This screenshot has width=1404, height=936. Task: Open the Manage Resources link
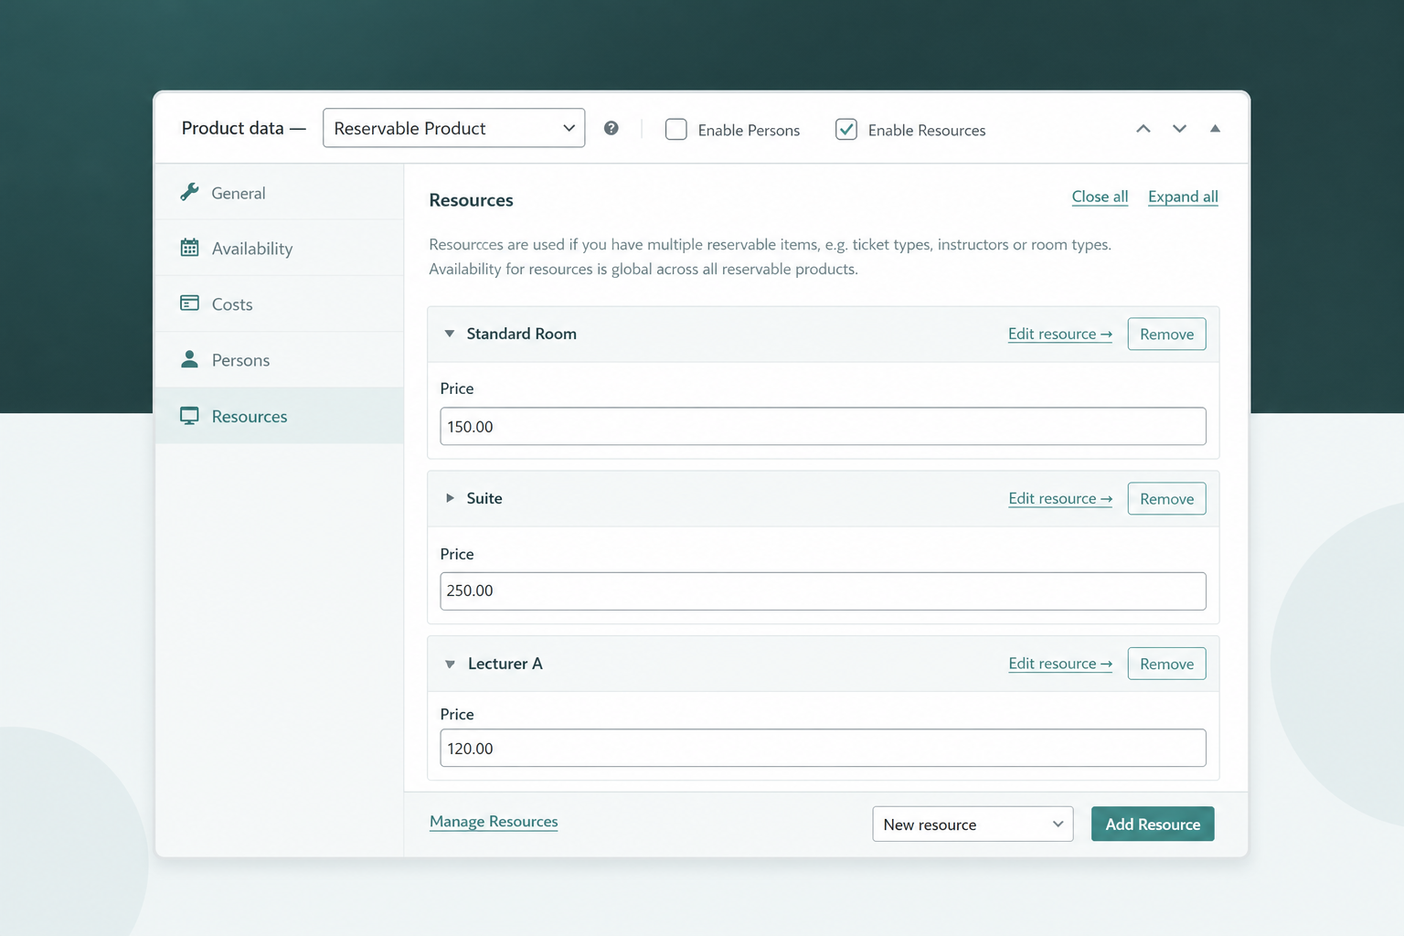click(x=494, y=822)
